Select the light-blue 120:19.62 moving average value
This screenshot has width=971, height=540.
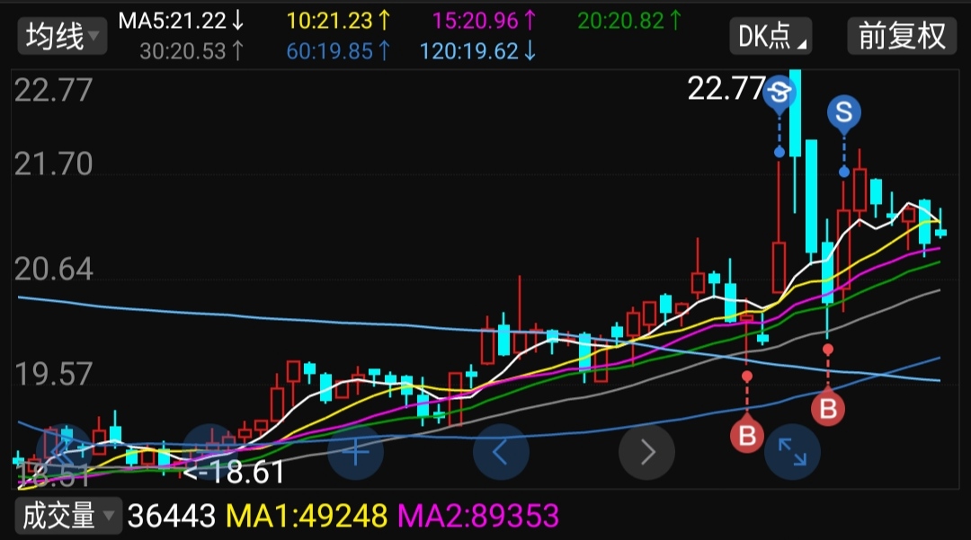click(478, 50)
